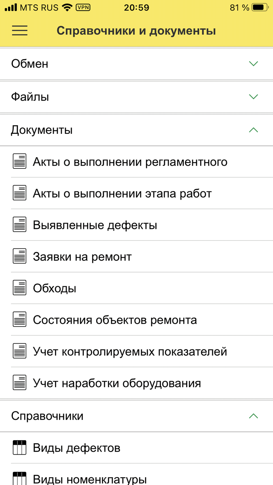This screenshot has height=485, width=273.
Task: Click the catalog icon beside Виды дефектов
Action: [19, 448]
